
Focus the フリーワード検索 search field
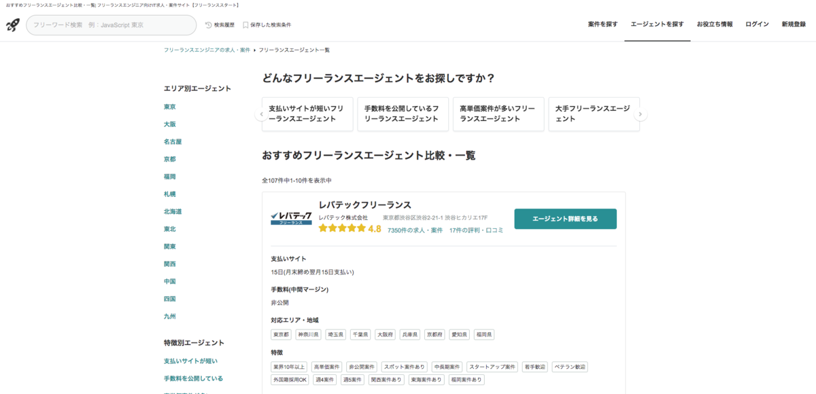pyautogui.click(x=112, y=25)
